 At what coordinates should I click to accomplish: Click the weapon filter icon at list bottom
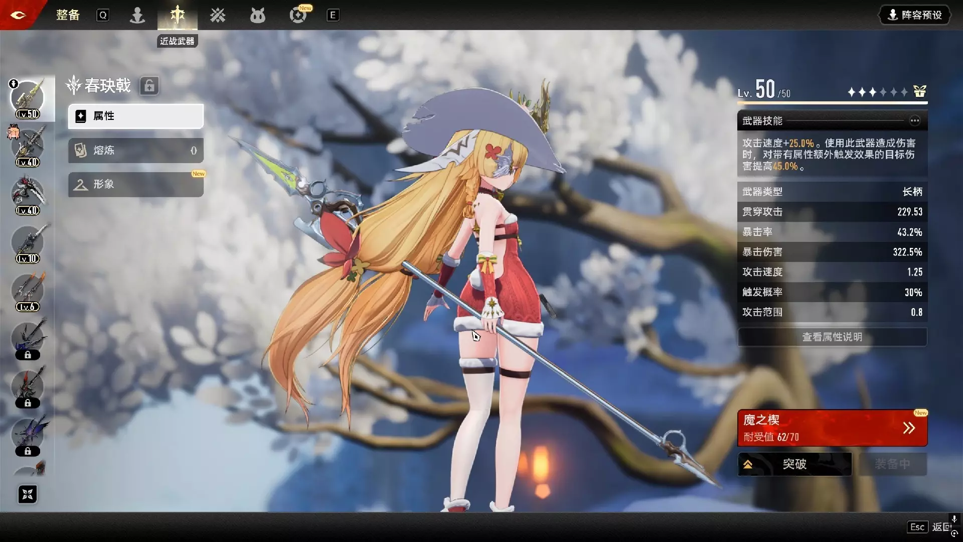(x=28, y=494)
